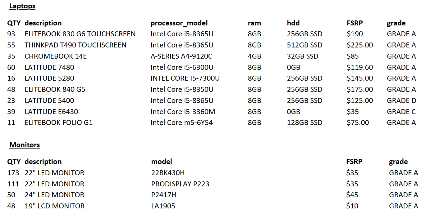The width and height of the screenshot is (426, 218).
Task: Select the PRODISPLAY P223 model cell
Action: 180,184
